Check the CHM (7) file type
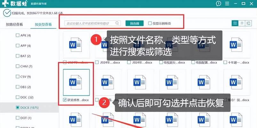 pyautogui.click(x=18, y=66)
